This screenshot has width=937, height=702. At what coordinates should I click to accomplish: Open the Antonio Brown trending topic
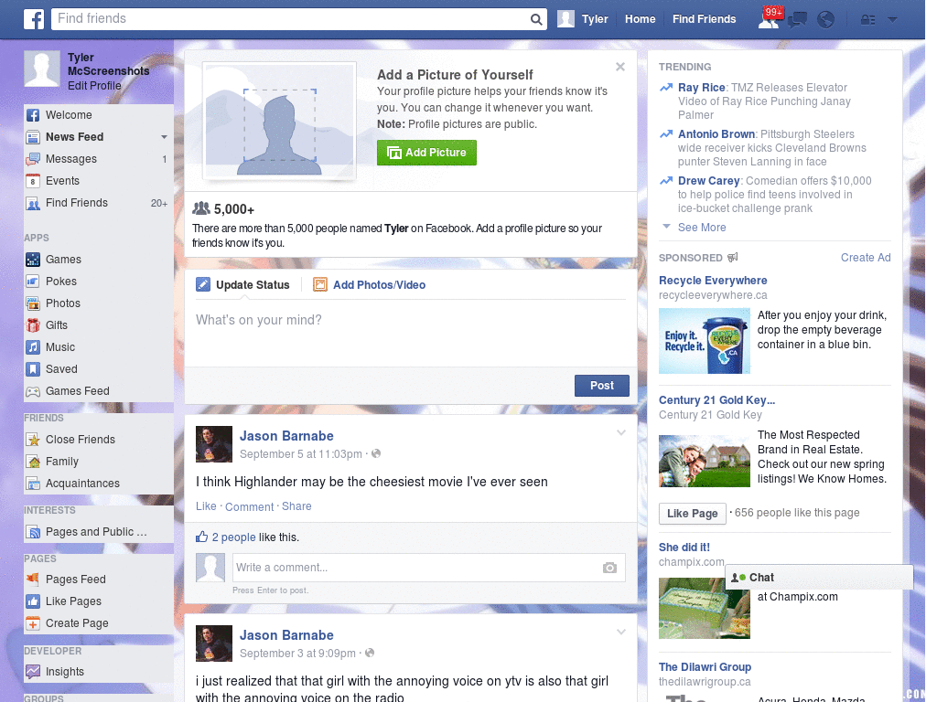point(716,134)
